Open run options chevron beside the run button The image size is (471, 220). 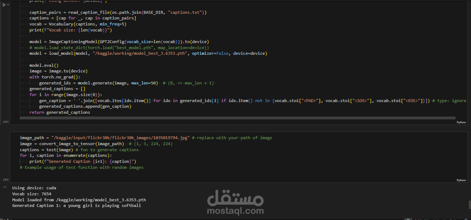7,5
